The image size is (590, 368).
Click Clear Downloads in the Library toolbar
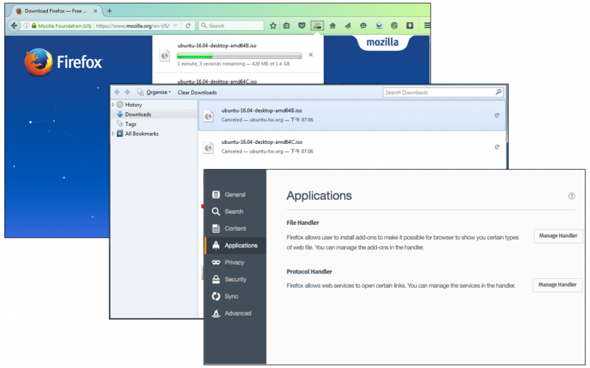197,92
